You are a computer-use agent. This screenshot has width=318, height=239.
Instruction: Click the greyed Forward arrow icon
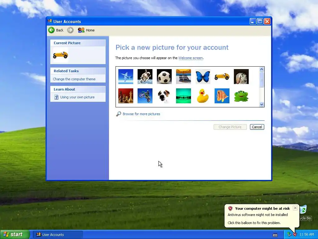click(x=70, y=30)
